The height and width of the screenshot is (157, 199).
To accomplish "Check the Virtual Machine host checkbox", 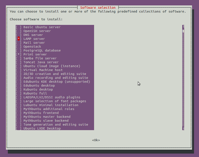I will 19,70.
